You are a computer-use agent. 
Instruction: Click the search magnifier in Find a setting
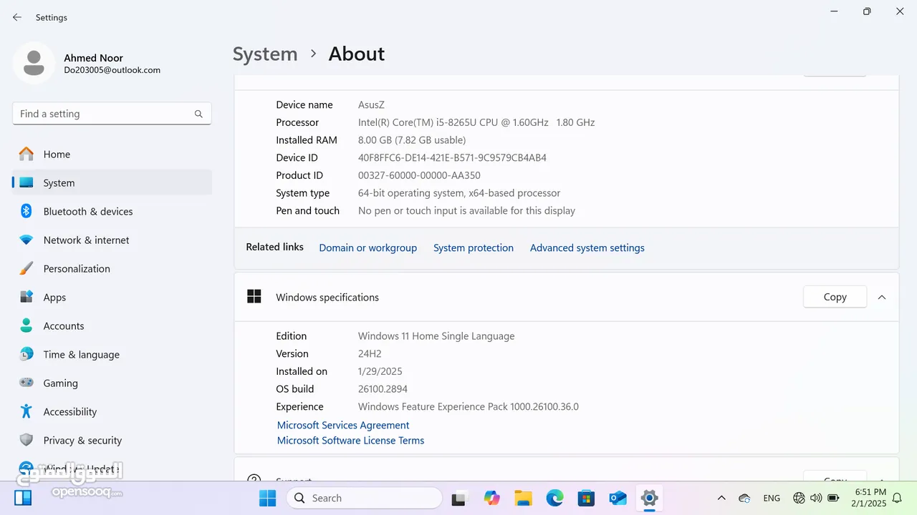click(x=198, y=114)
